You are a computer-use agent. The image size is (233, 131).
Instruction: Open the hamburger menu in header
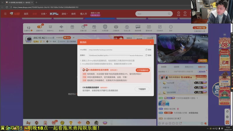[5, 14]
